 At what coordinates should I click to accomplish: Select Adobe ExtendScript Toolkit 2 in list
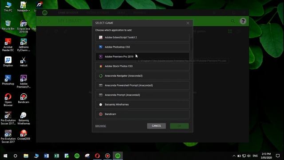tap(142, 37)
